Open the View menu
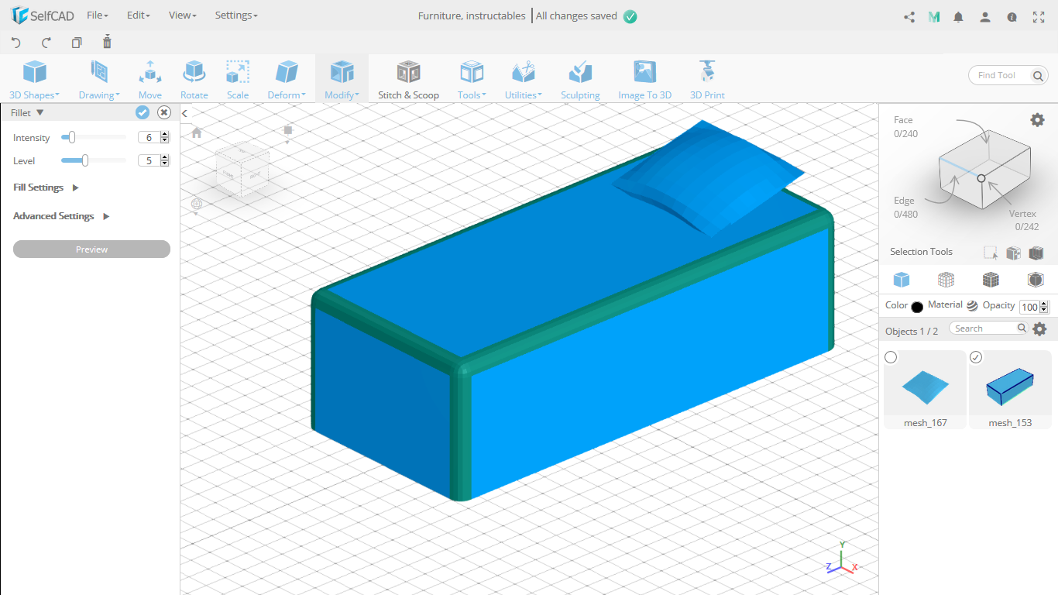 183,15
